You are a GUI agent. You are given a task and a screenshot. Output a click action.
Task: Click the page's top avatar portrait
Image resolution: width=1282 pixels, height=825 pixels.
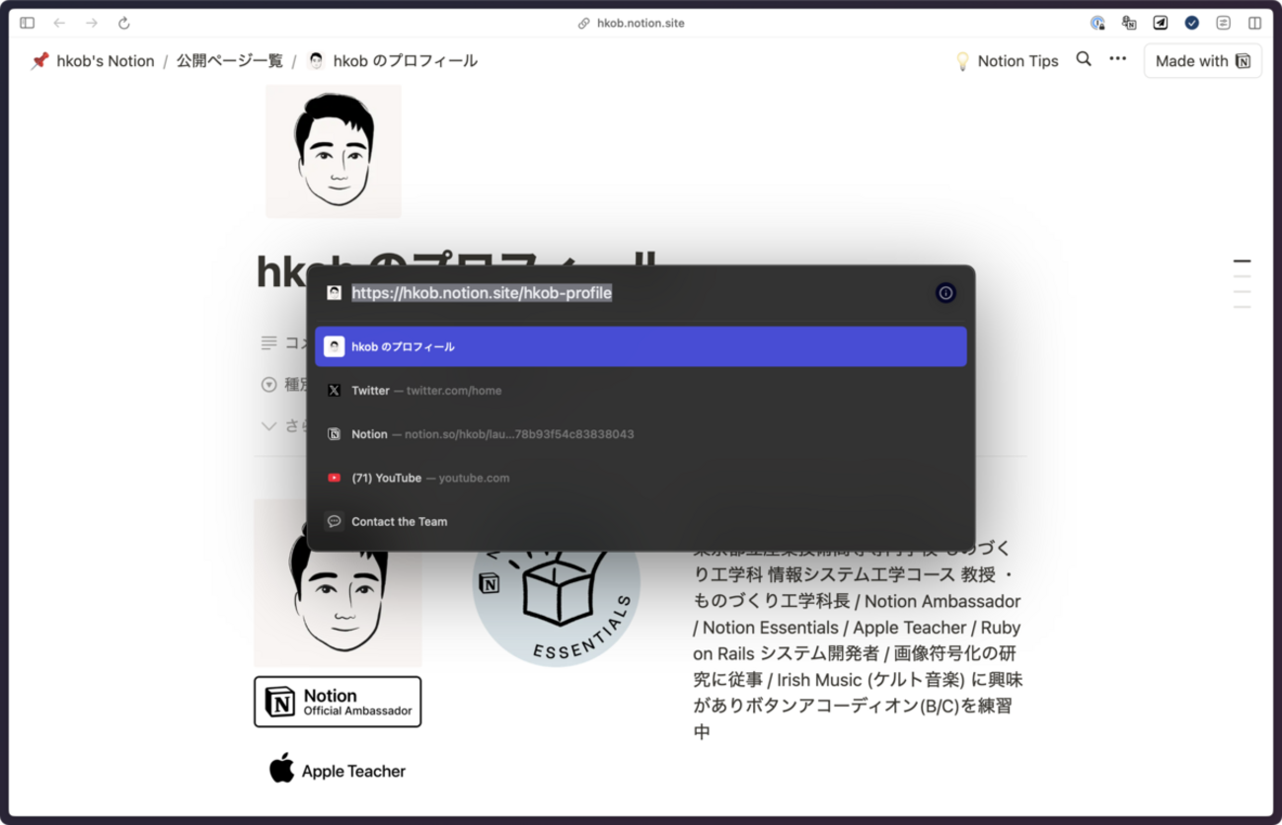click(334, 151)
